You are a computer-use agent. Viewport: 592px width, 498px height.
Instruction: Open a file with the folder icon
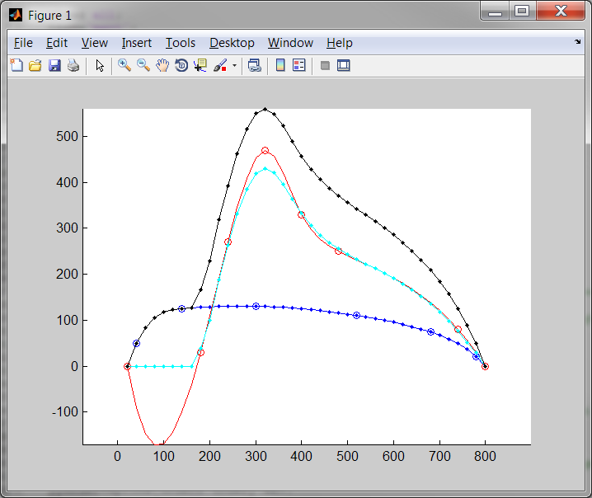tap(35, 65)
